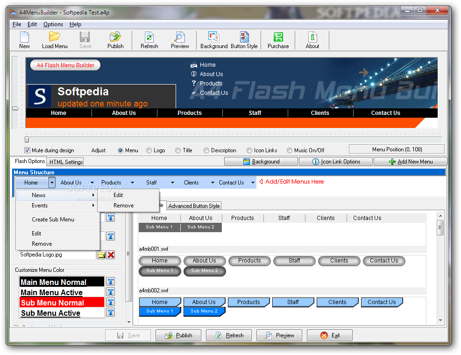Select the Sub Menu Normal red swatch
461x355 pixels.
pos(62,302)
